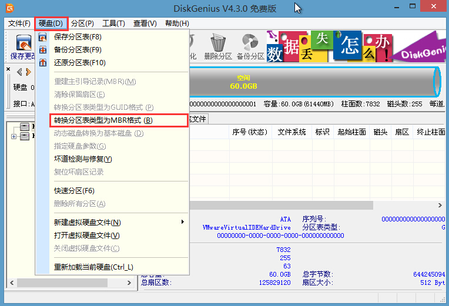Viewport: 449px width, 306px height.
Task: Open the 新建虚拟硬盘文件 submenu arrow
Action: 183,222
